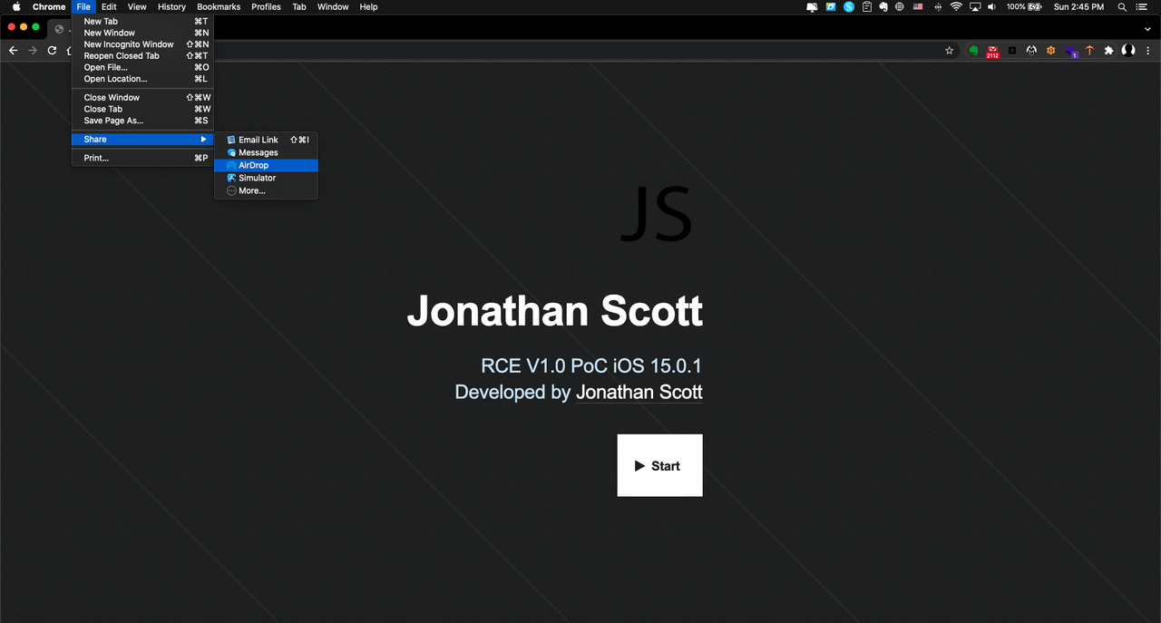The width and height of the screenshot is (1161, 623).
Task: Close the open File menu
Action: click(x=83, y=6)
